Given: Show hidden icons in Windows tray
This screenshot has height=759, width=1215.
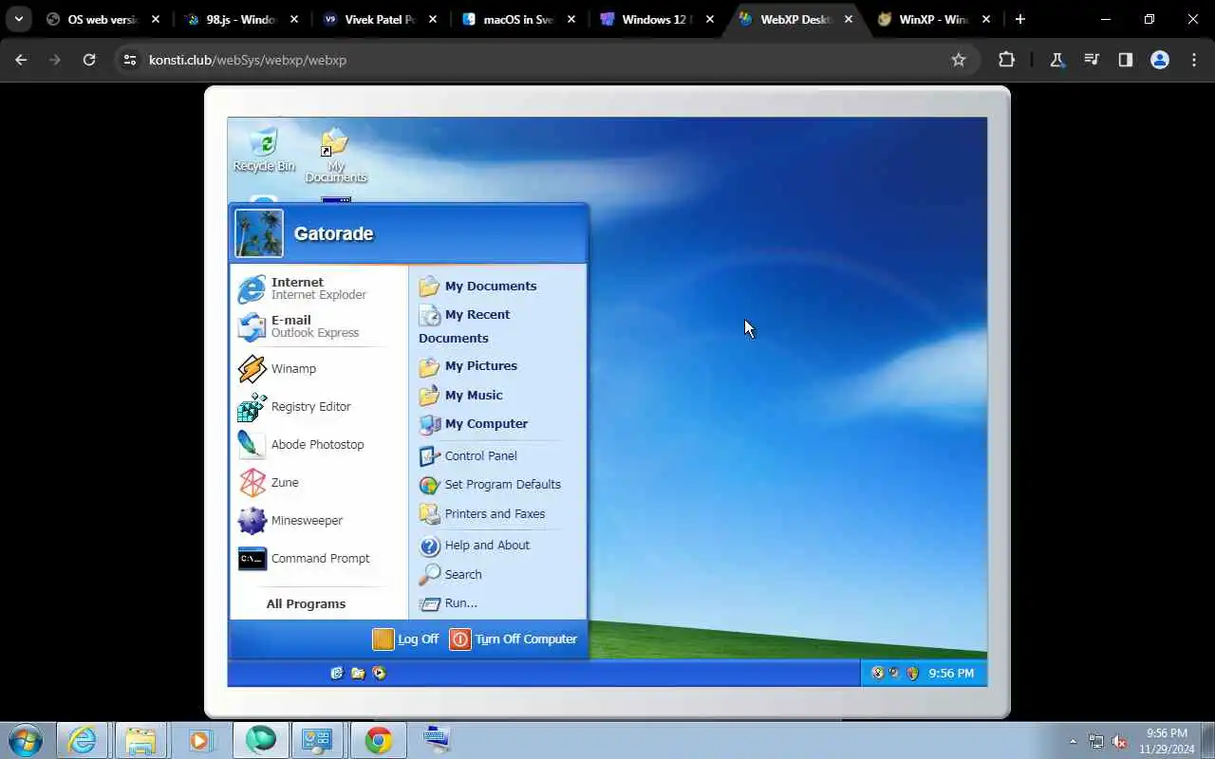Looking at the screenshot, I should (1073, 741).
